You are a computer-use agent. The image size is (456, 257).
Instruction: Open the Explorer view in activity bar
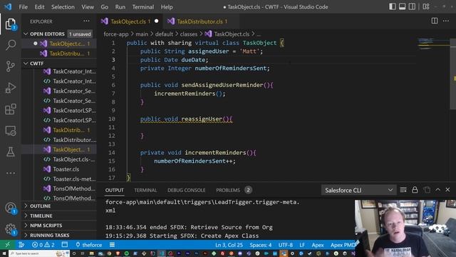[x=11, y=24]
